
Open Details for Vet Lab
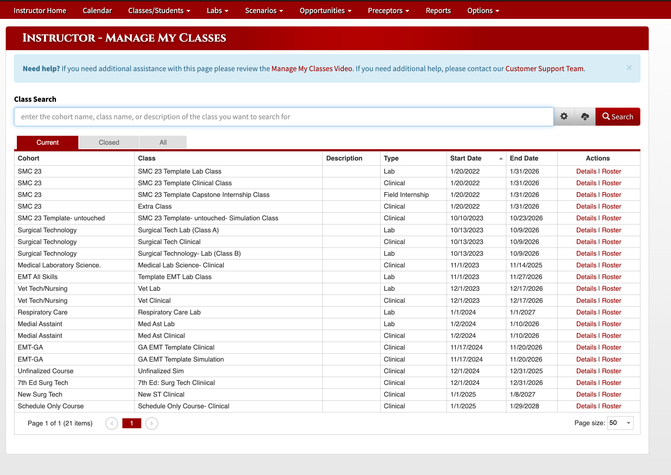[586, 288]
